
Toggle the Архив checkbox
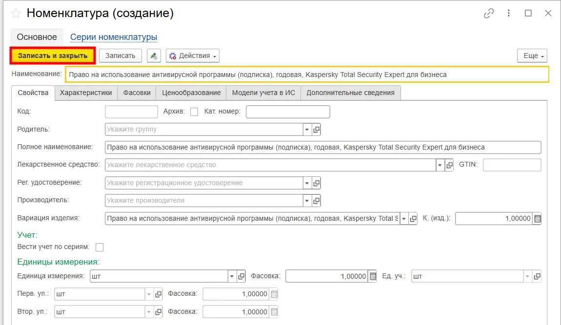[x=194, y=112]
